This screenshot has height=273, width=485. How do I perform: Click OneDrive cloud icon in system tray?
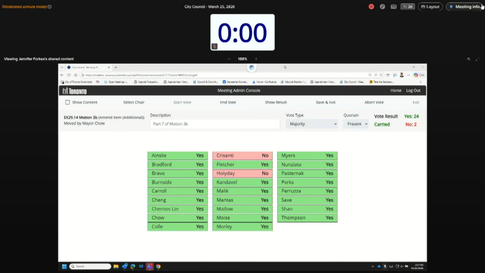tap(379, 266)
